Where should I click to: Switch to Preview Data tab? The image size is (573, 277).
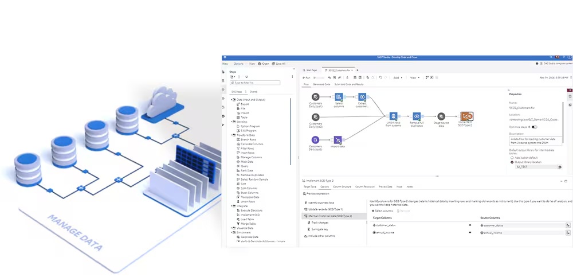pyautogui.click(x=386, y=186)
